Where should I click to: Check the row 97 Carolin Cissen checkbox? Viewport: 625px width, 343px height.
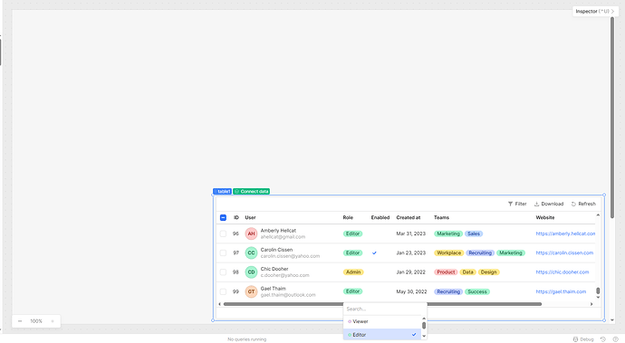[x=223, y=253]
